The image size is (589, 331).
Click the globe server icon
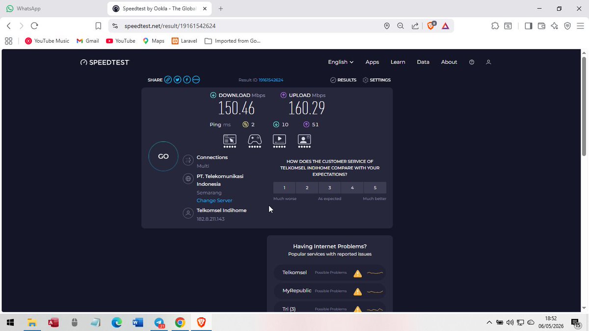187,179
